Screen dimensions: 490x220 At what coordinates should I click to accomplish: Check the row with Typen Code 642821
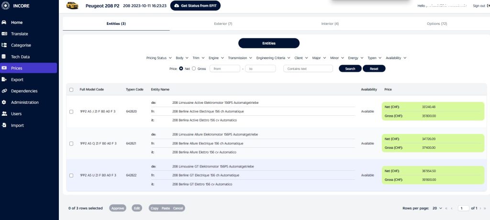coord(71,143)
